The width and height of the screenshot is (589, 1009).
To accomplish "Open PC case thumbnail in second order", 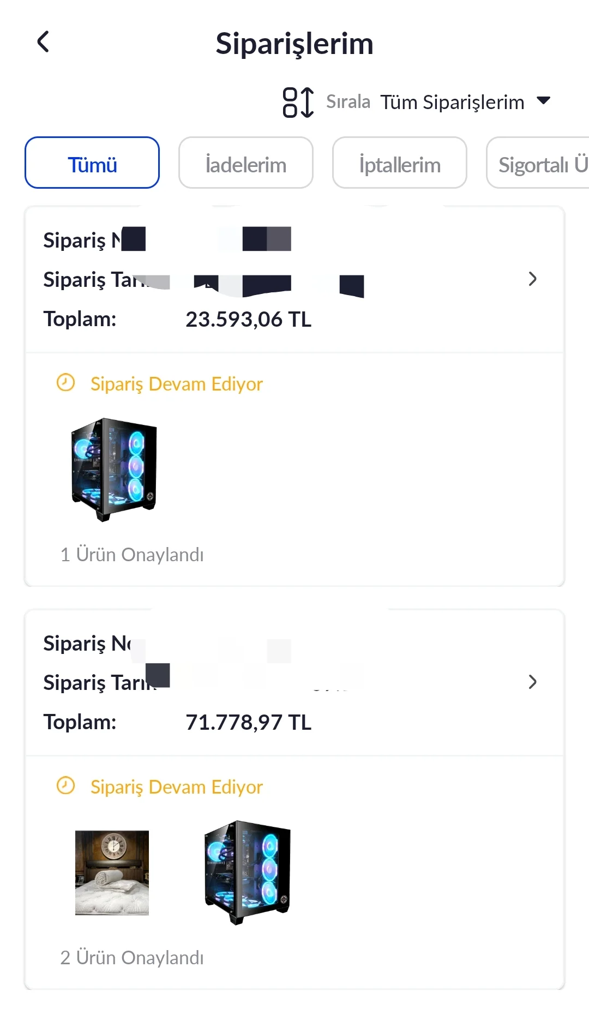I will pyautogui.click(x=247, y=872).
